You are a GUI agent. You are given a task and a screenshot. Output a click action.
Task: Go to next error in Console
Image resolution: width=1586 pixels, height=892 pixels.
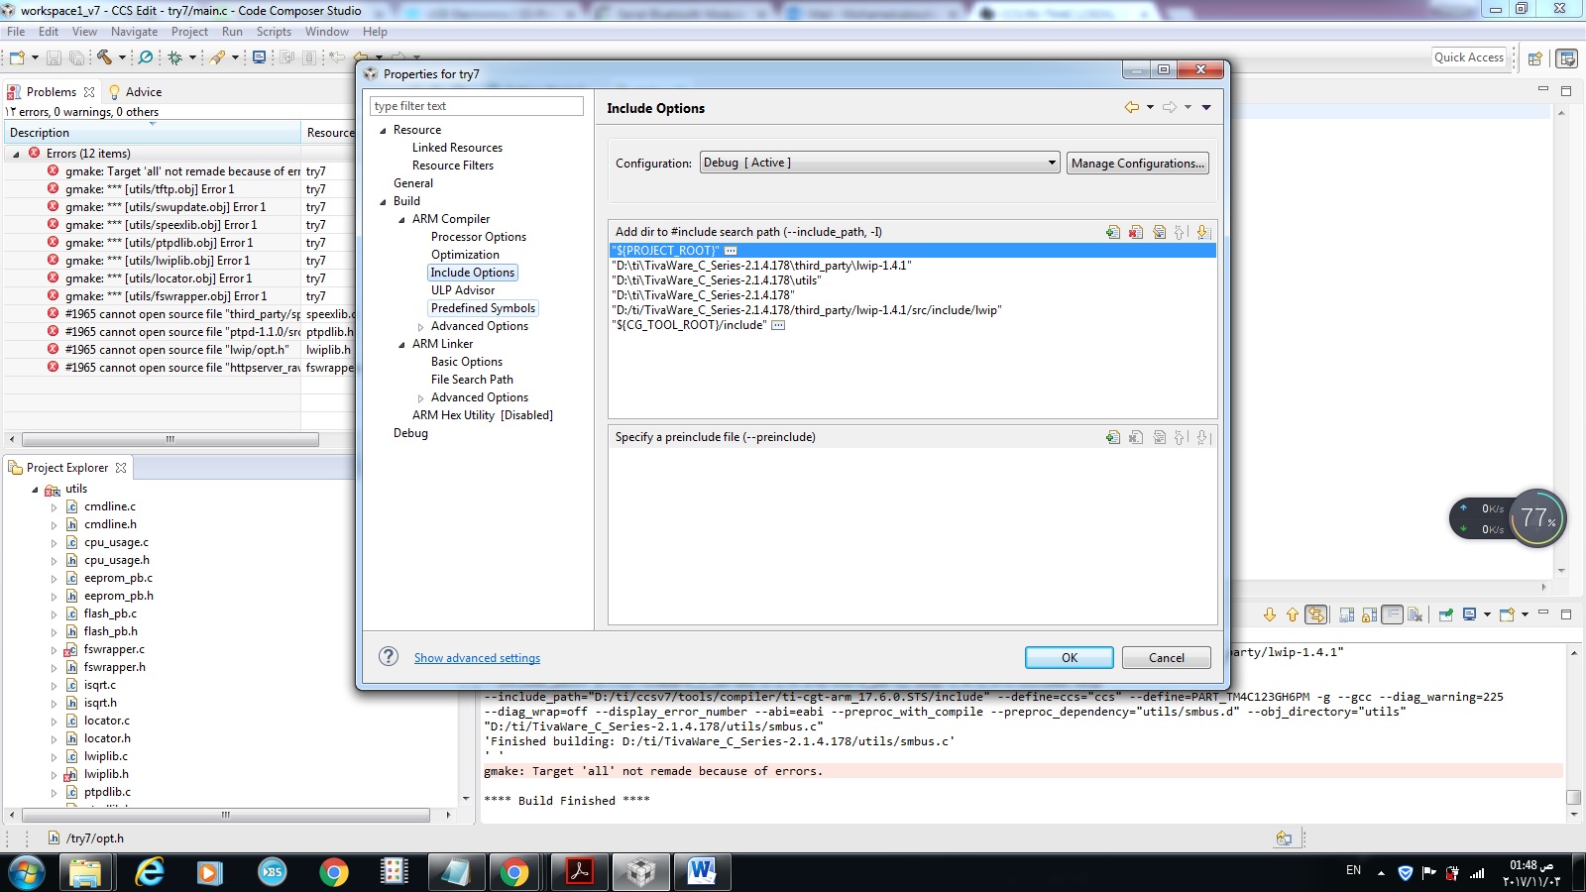pos(1270,614)
